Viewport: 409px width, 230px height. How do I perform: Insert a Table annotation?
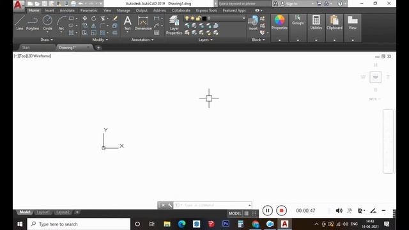point(157,33)
